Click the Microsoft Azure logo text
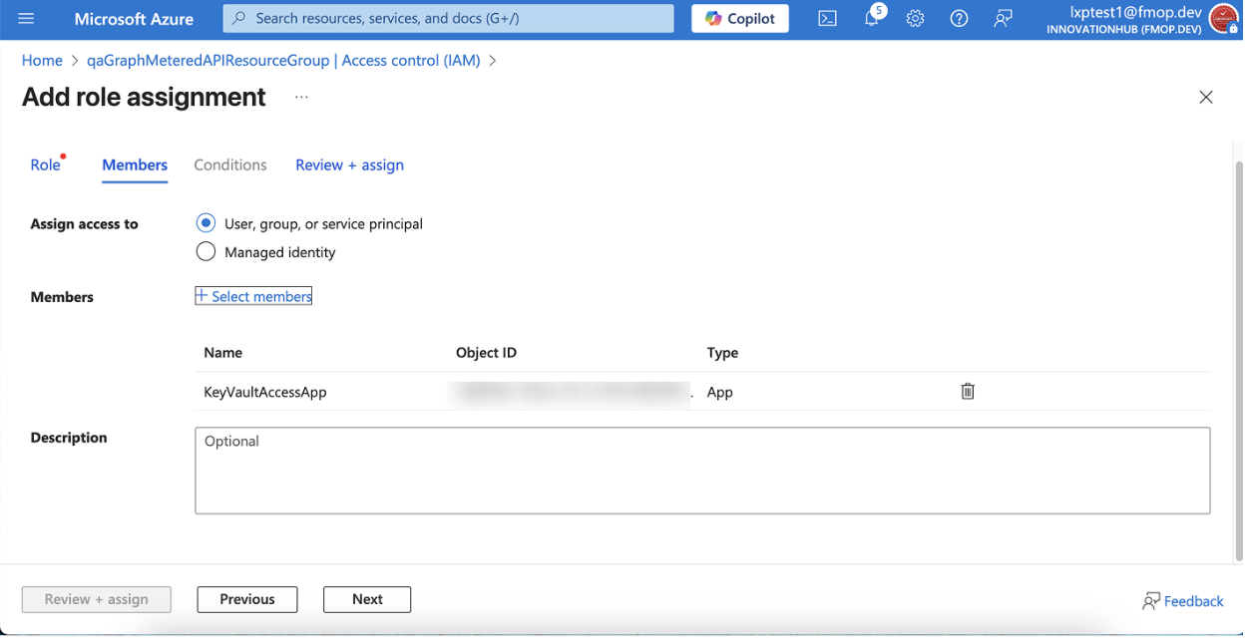This screenshot has width=1249, height=644. [x=134, y=18]
